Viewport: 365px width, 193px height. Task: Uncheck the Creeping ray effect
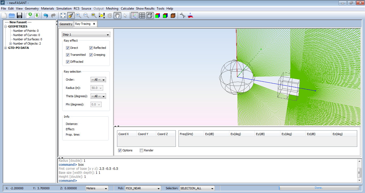click(x=91, y=55)
